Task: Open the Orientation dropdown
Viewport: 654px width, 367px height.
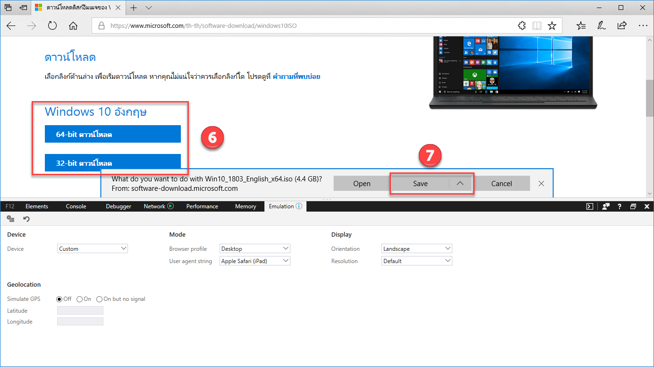Action: [x=417, y=248]
